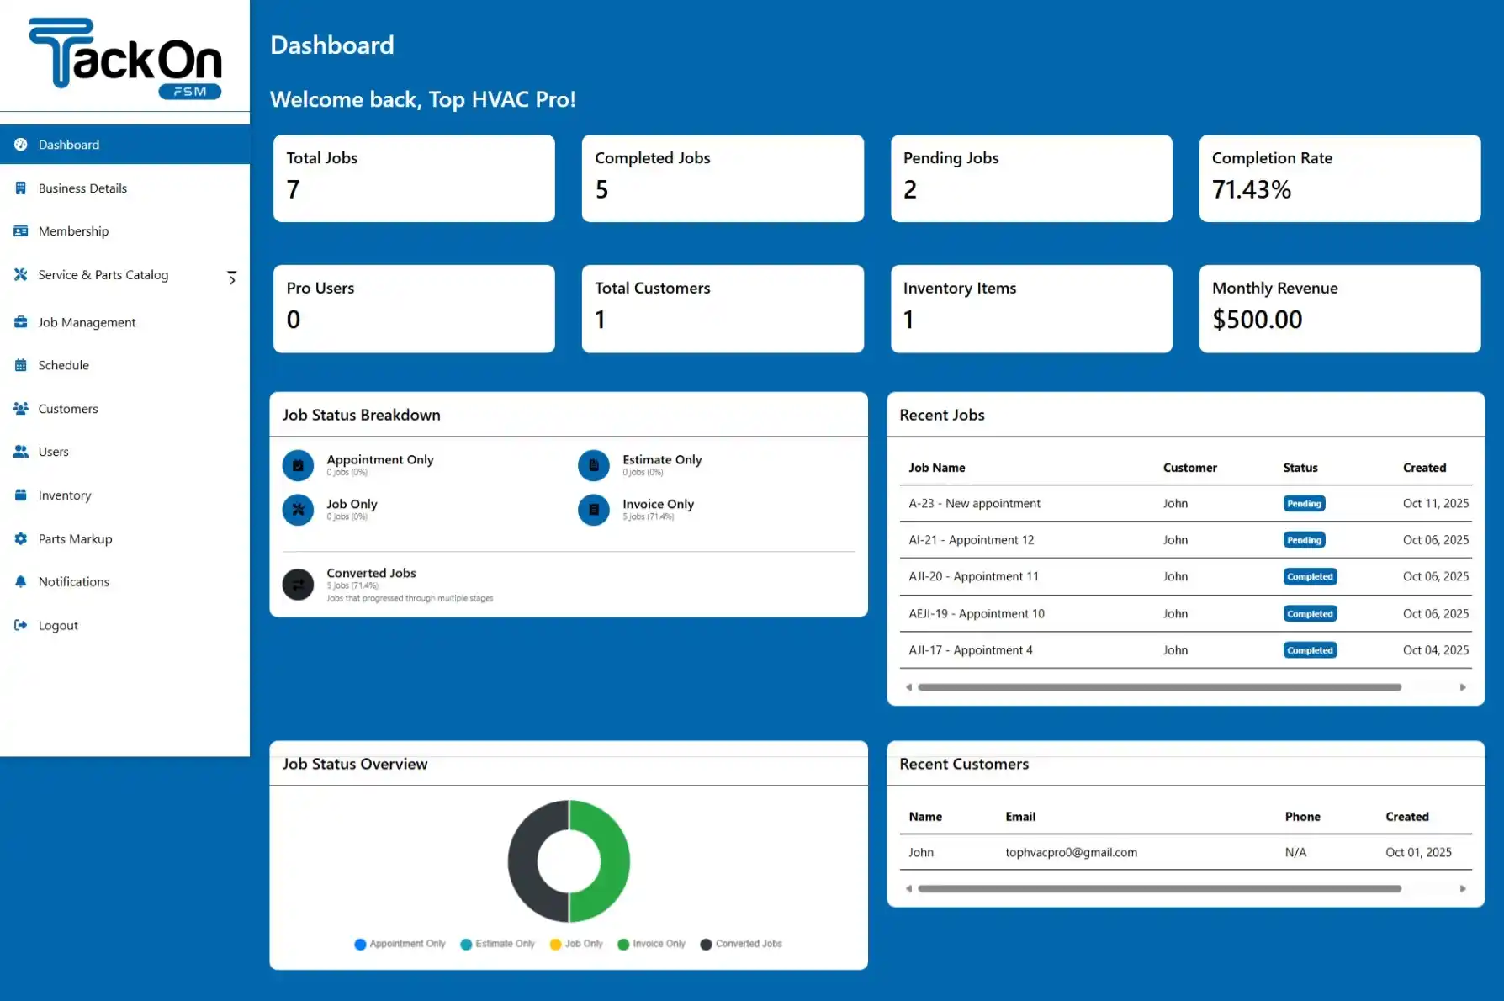This screenshot has height=1001, width=1504.
Task: Expand the Service & Parts Catalog submenu
Action: pyautogui.click(x=232, y=276)
